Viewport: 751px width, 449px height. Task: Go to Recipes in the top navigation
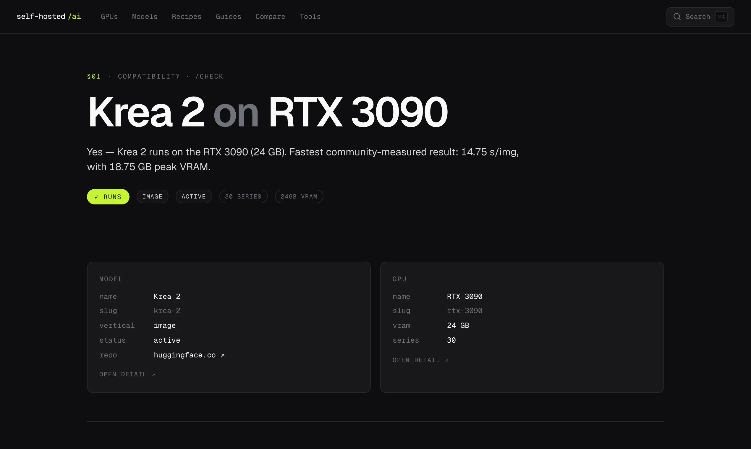coord(187,17)
